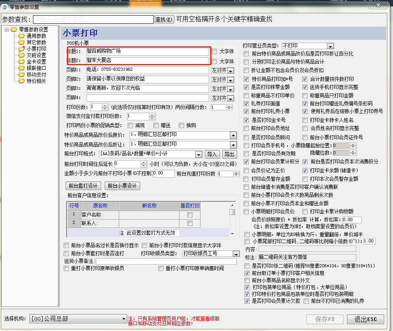Click the 其它参数 folder icon
The image size is (393, 331).
21,42
